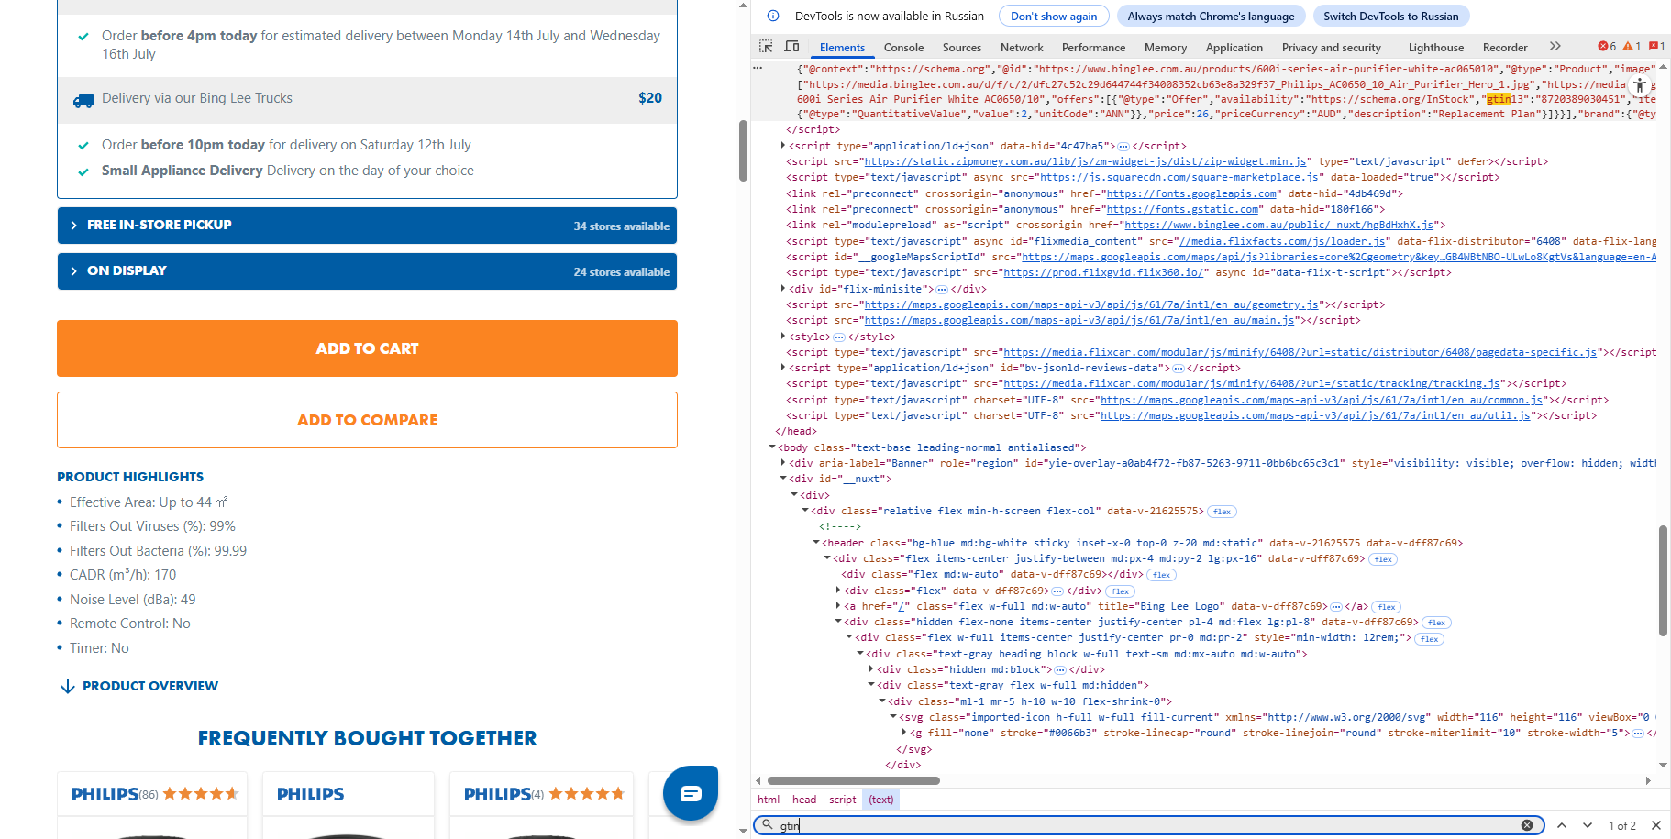Collapse the div id __nuxt node
This screenshot has height=839, width=1671.
click(x=783, y=479)
